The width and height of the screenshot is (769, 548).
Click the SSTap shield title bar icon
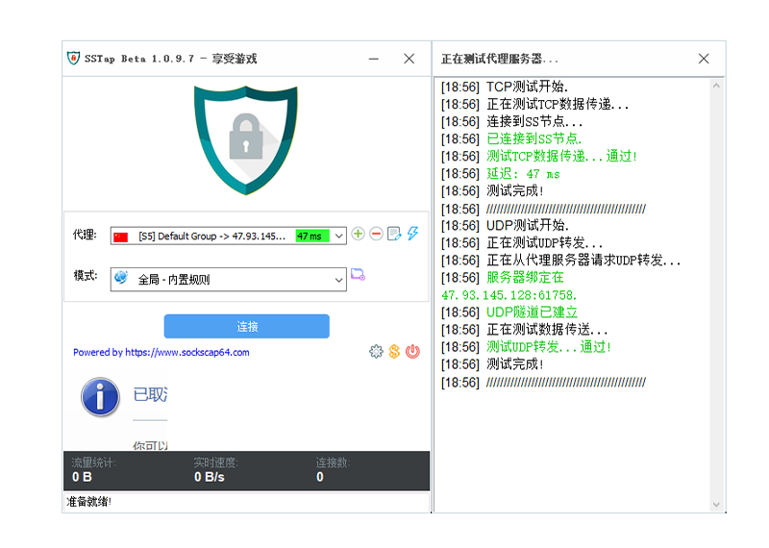coord(74,59)
